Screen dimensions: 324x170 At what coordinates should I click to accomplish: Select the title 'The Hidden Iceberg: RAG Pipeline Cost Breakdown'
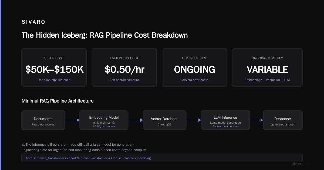click(104, 35)
